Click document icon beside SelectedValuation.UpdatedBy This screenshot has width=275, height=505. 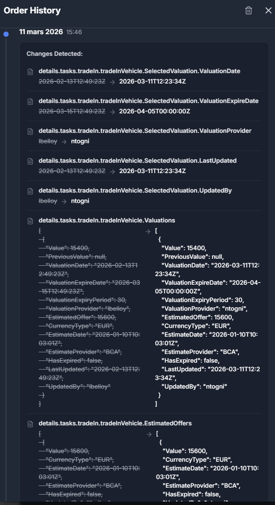point(30,191)
